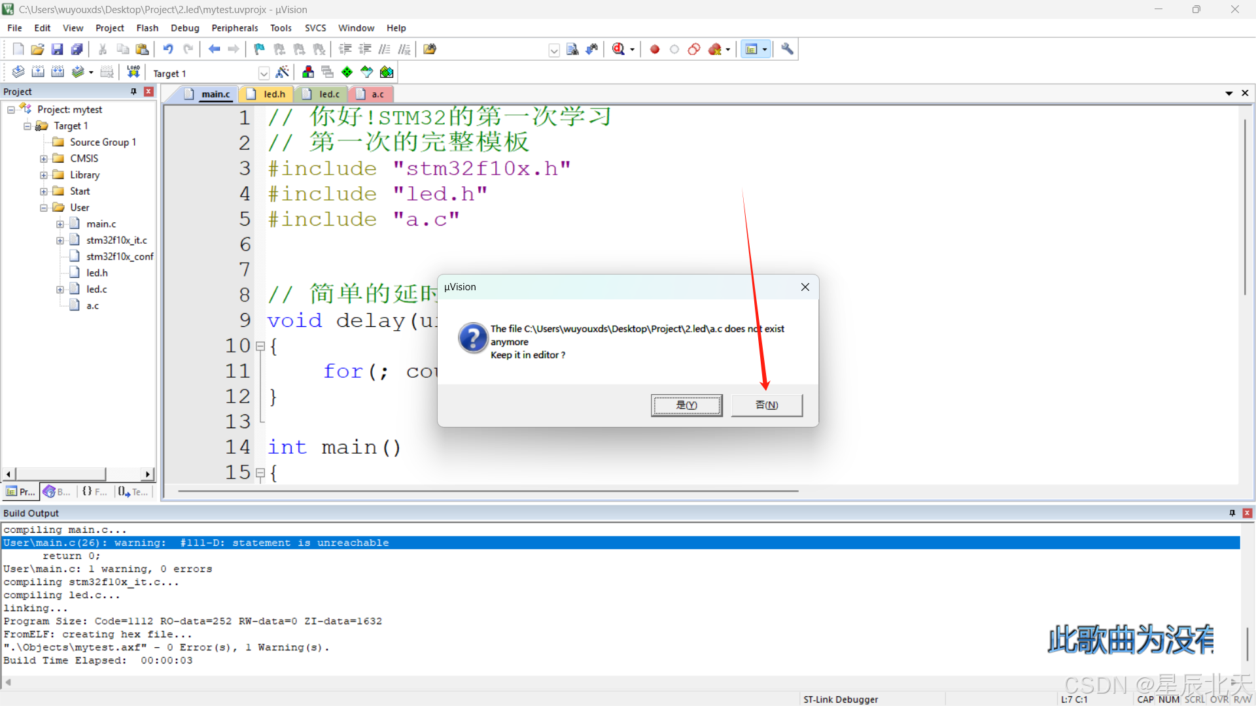The width and height of the screenshot is (1256, 706).
Task: Click the Rebuild all target files icon
Action: pyautogui.click(x=58, y=72)
